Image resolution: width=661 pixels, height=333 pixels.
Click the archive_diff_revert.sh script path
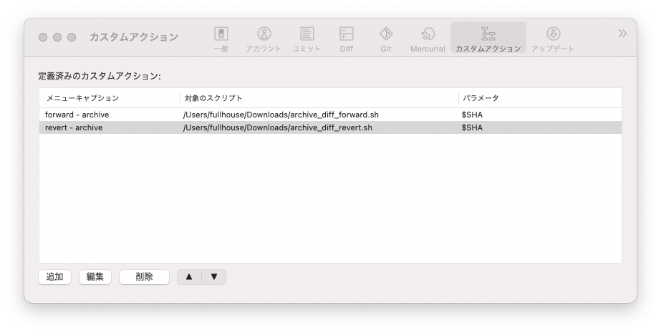tap(277, 127)
